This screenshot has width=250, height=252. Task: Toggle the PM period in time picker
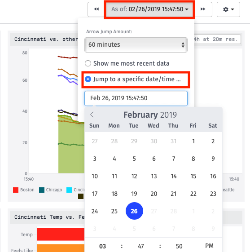tap(209, 246)
